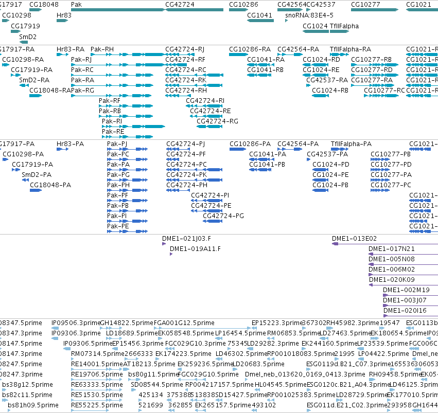Select the CG10298 gene label

tap(16, 15)
